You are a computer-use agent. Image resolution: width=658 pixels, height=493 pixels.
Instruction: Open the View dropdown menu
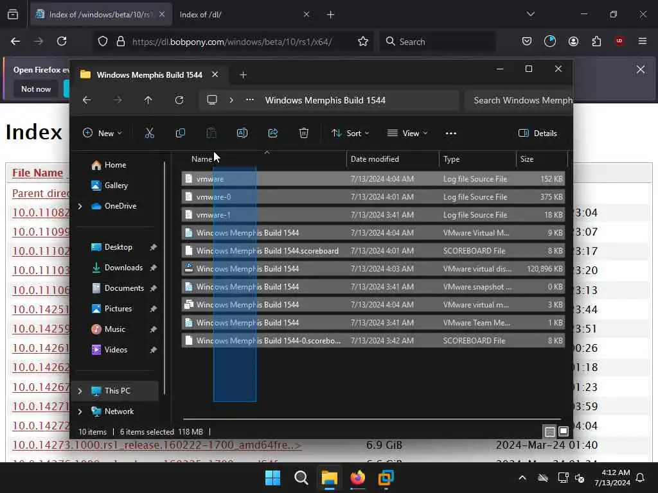tap(407, 134)
